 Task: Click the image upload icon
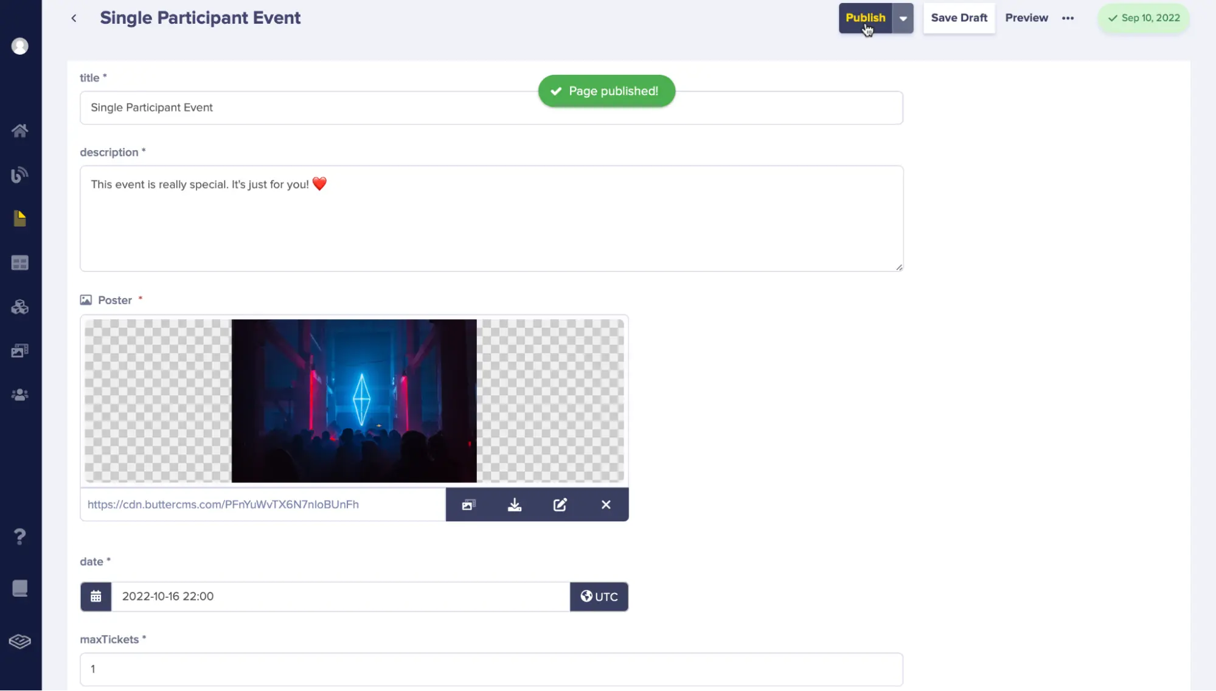pos(468,504)
